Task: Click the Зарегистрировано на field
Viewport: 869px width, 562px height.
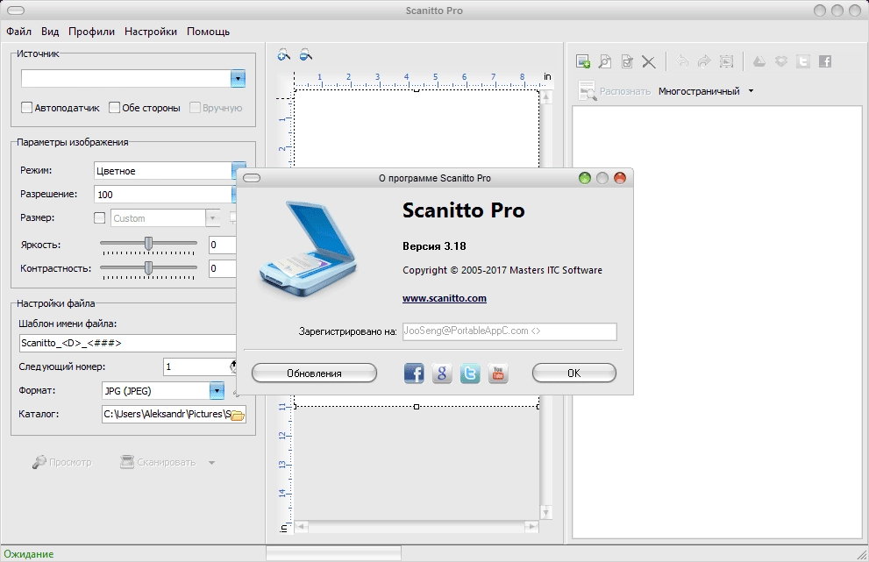Action: click(x=509, y=331)
